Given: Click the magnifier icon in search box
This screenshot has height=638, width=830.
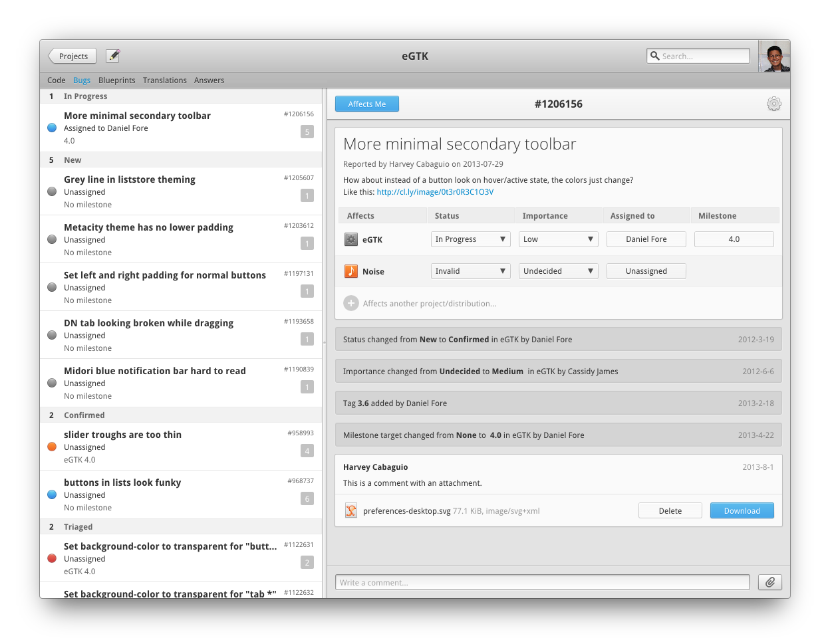Looking at the screenshot, I should tap(655, 56).
